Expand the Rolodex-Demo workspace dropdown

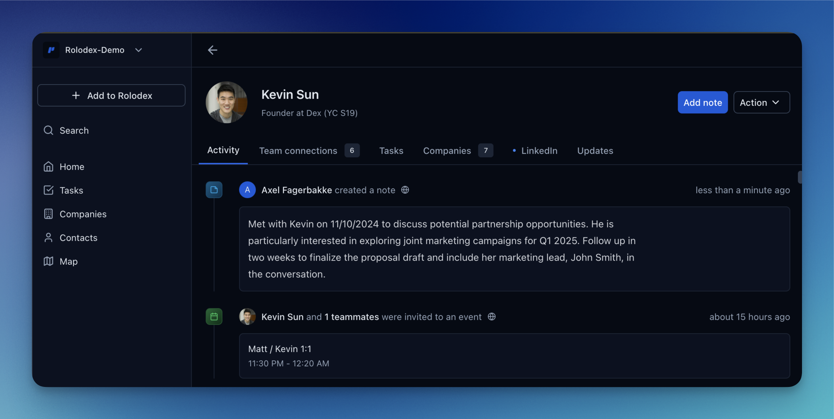[x=138, y=50]
